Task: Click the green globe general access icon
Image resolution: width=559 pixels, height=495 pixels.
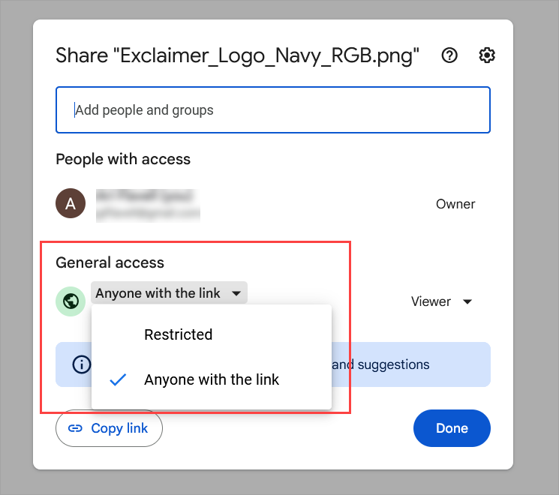Action: [71, 301]
